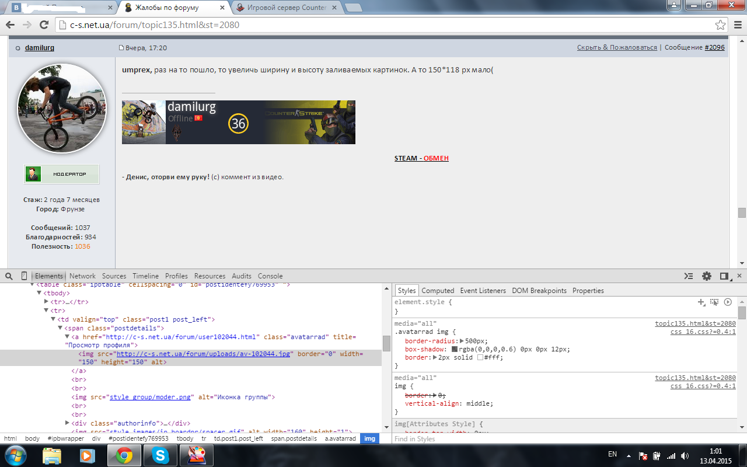
Task: Expand the border-radius property triangle
Action: click(462, 341)
